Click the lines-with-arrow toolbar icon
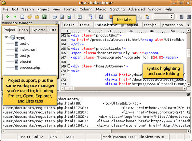Screen dimensions: 192x141 (x=90, y=16)
